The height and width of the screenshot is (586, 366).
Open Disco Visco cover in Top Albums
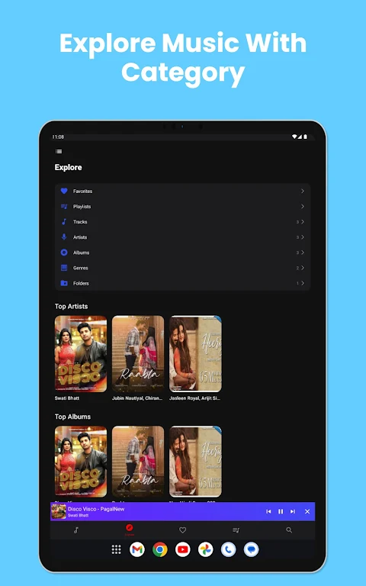point(81,462)
